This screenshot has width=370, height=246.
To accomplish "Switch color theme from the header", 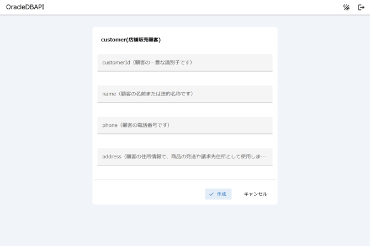I will pyautogui.click(x=346, y=7).
